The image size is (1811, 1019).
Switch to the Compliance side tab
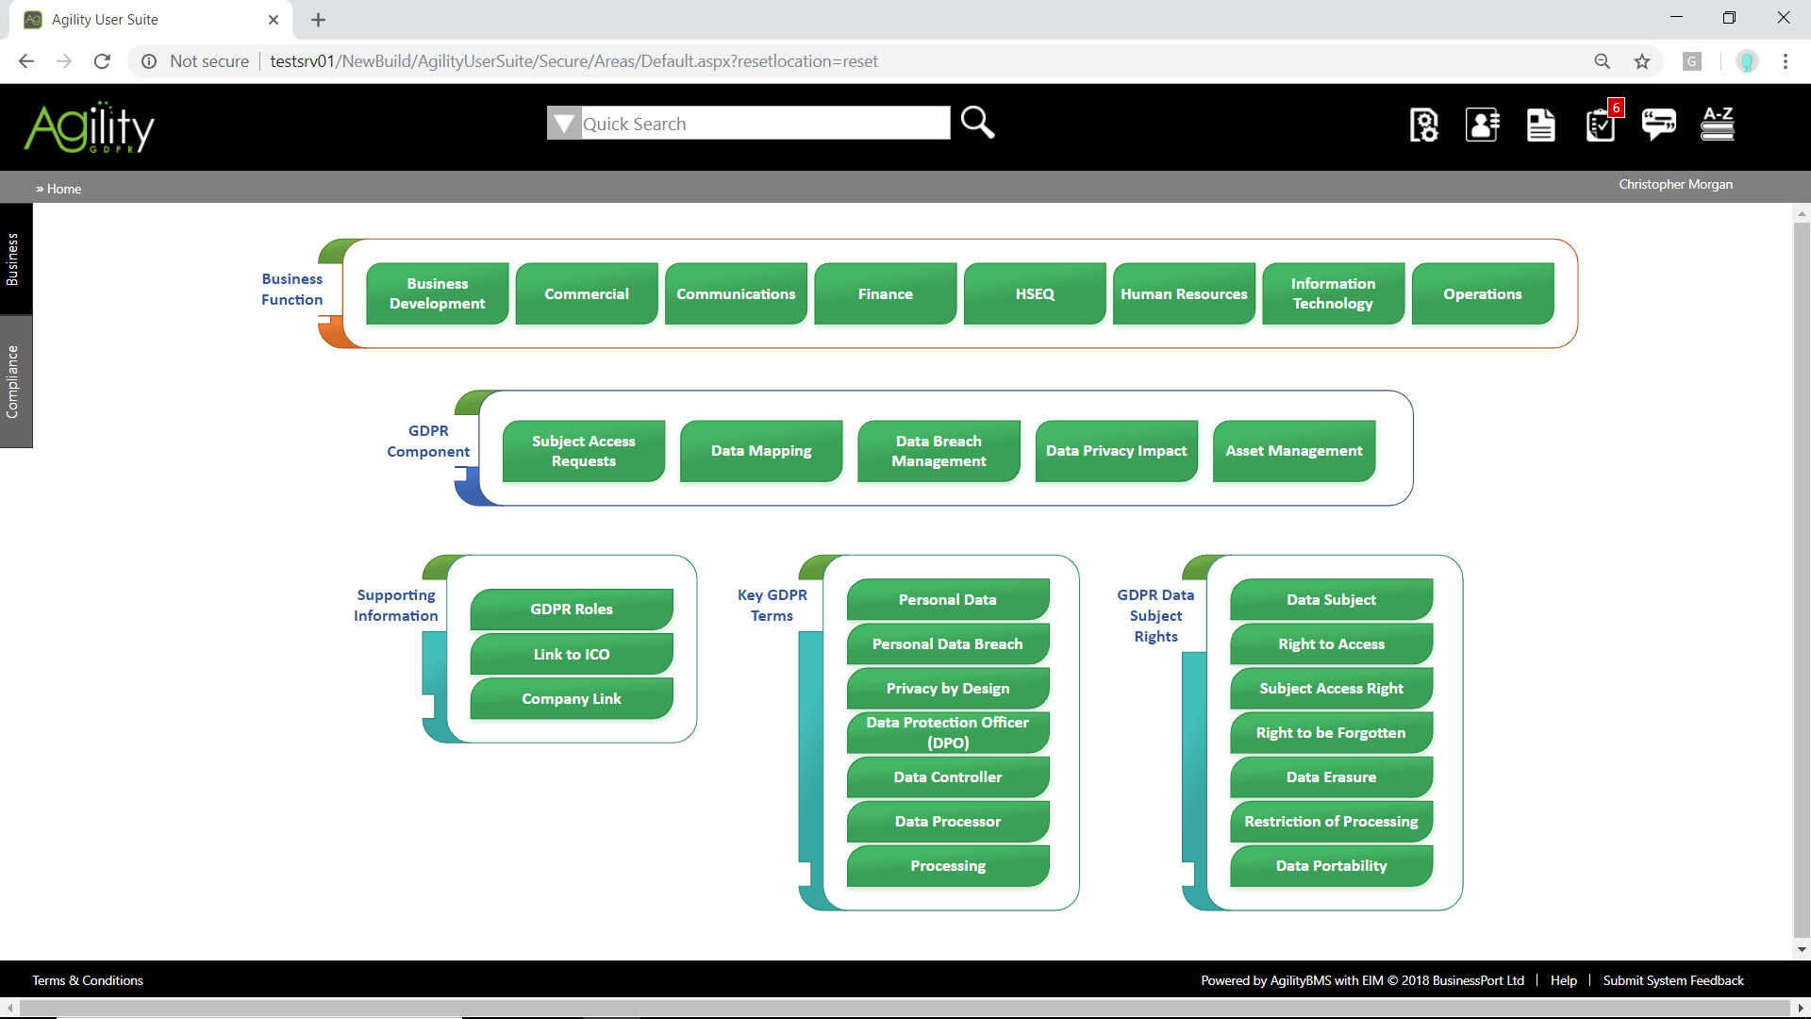pos(13,382)
